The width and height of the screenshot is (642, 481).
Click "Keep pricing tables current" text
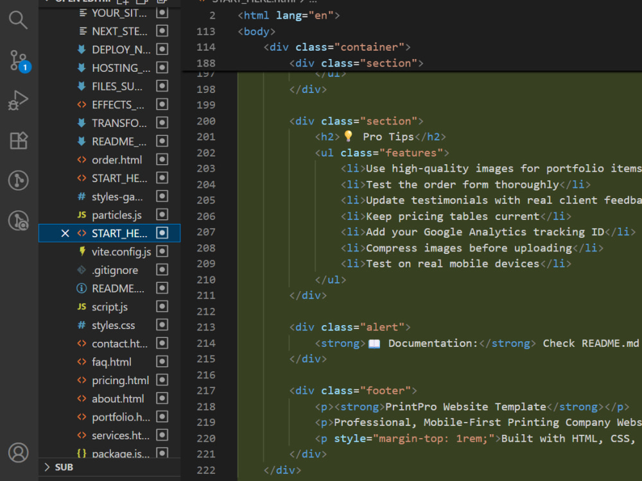pos(453,216)
